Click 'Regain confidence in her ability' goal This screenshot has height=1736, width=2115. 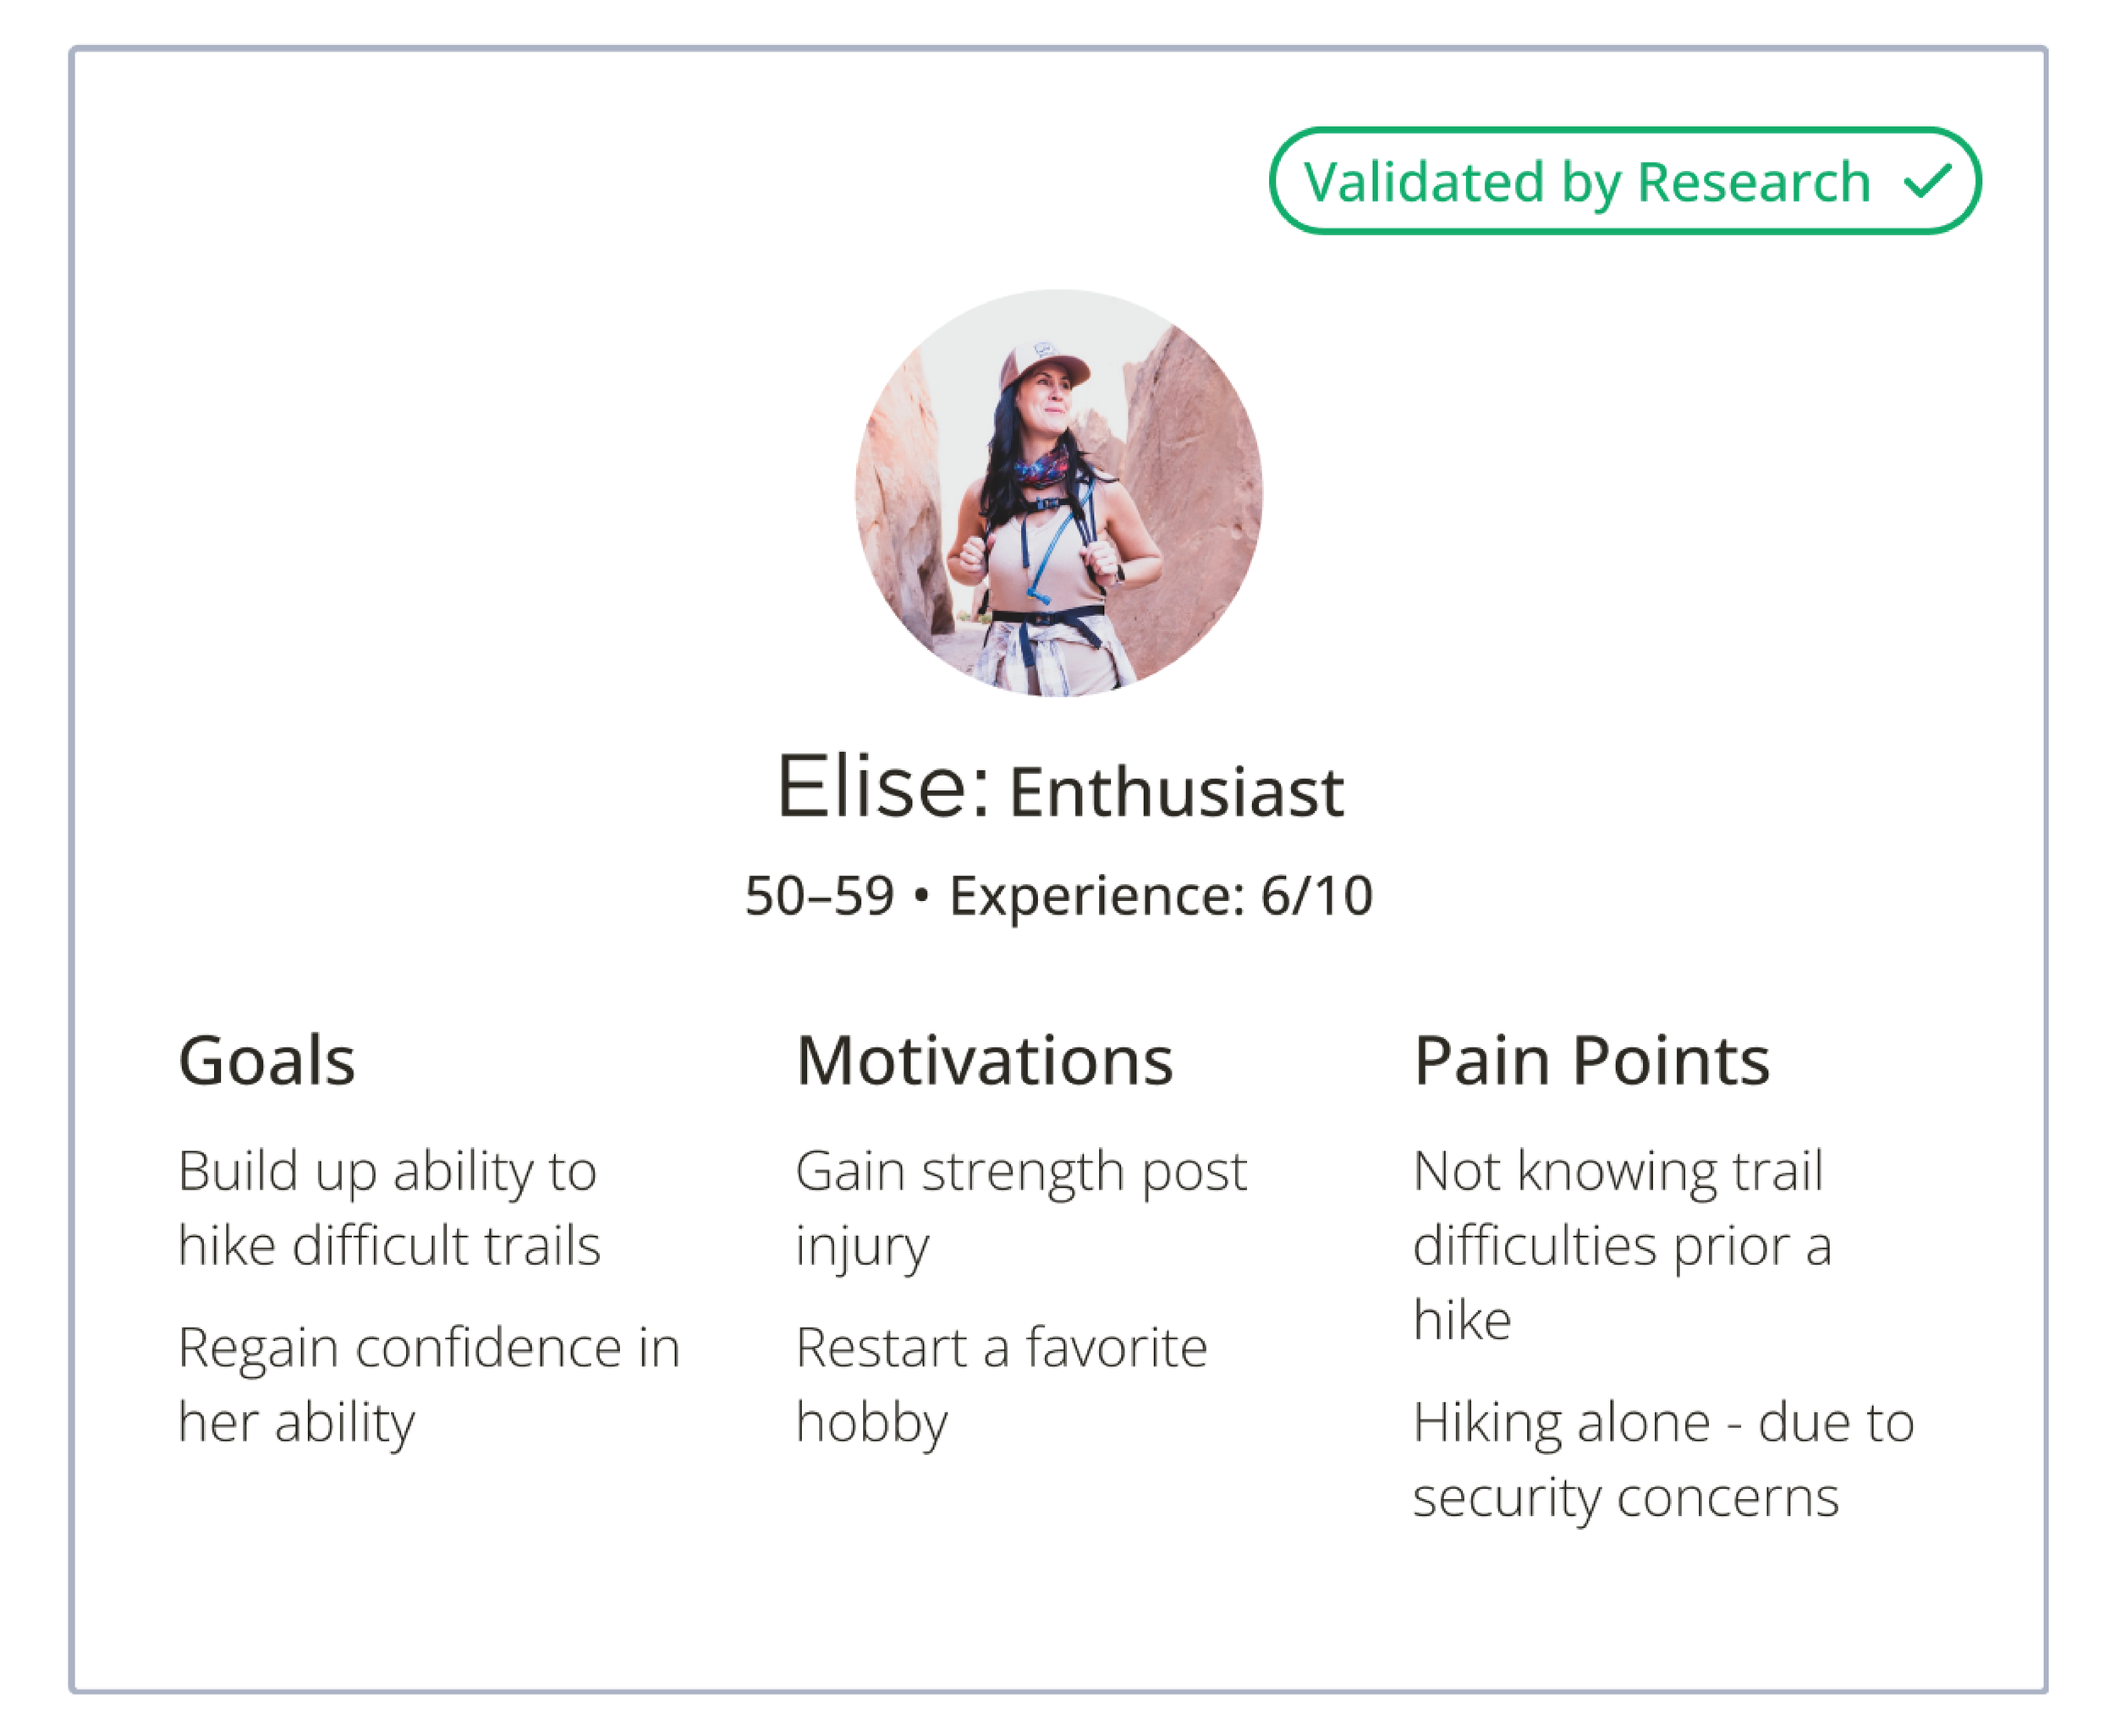[429, 1385]
